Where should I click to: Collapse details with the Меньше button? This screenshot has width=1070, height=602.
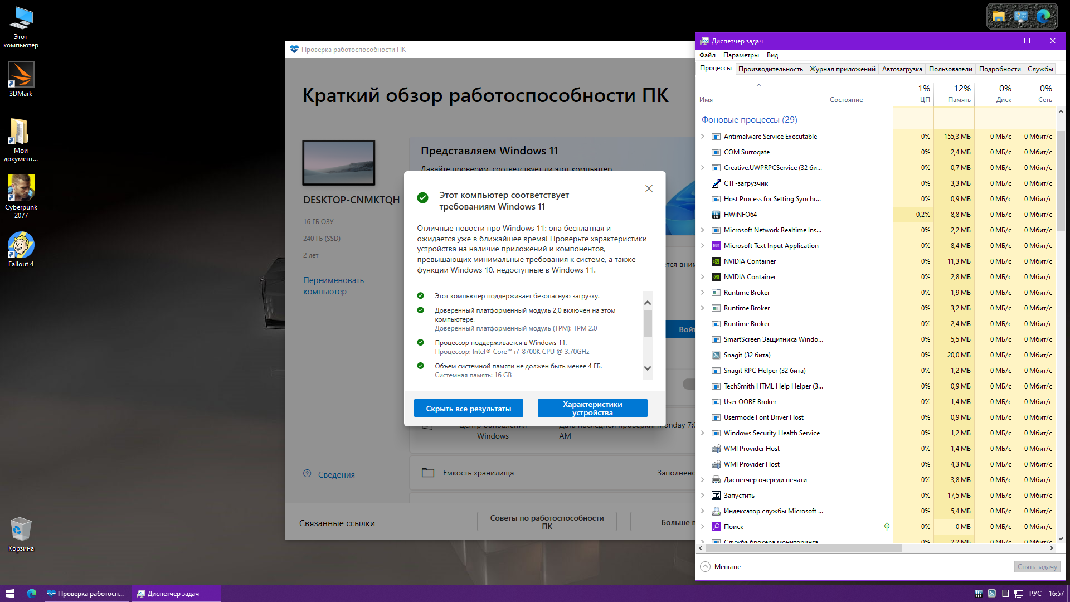[721, 567]
